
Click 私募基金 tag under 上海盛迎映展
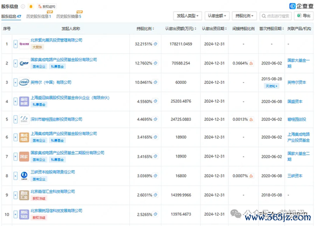39,104
